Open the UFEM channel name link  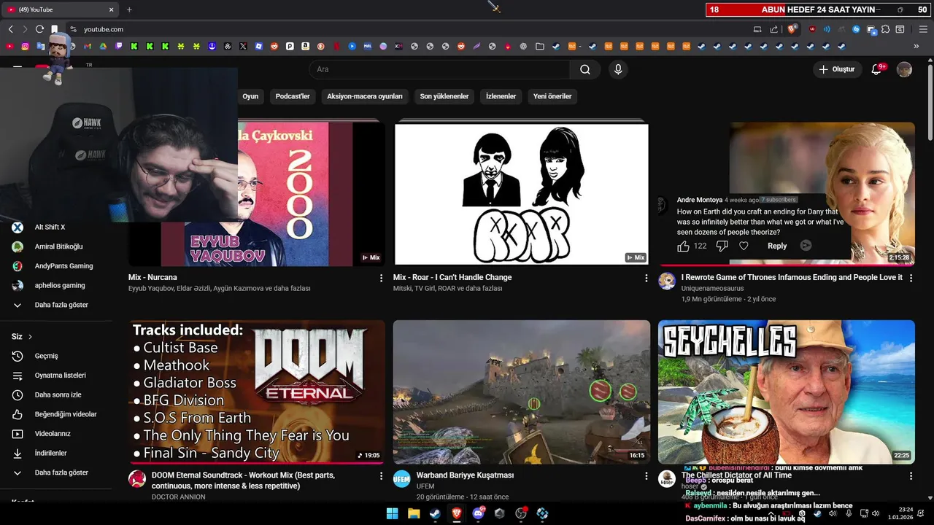coord(425,486)
